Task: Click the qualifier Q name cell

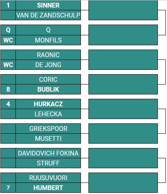Action: [x=48, y=30]
